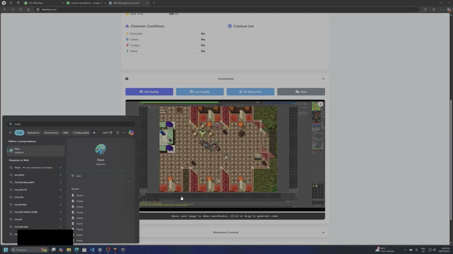The width and height of the screenshot is (453, 254).
Task: Open Task View on the taskbar
Action: pyautogui.click(x=53, y=250)
